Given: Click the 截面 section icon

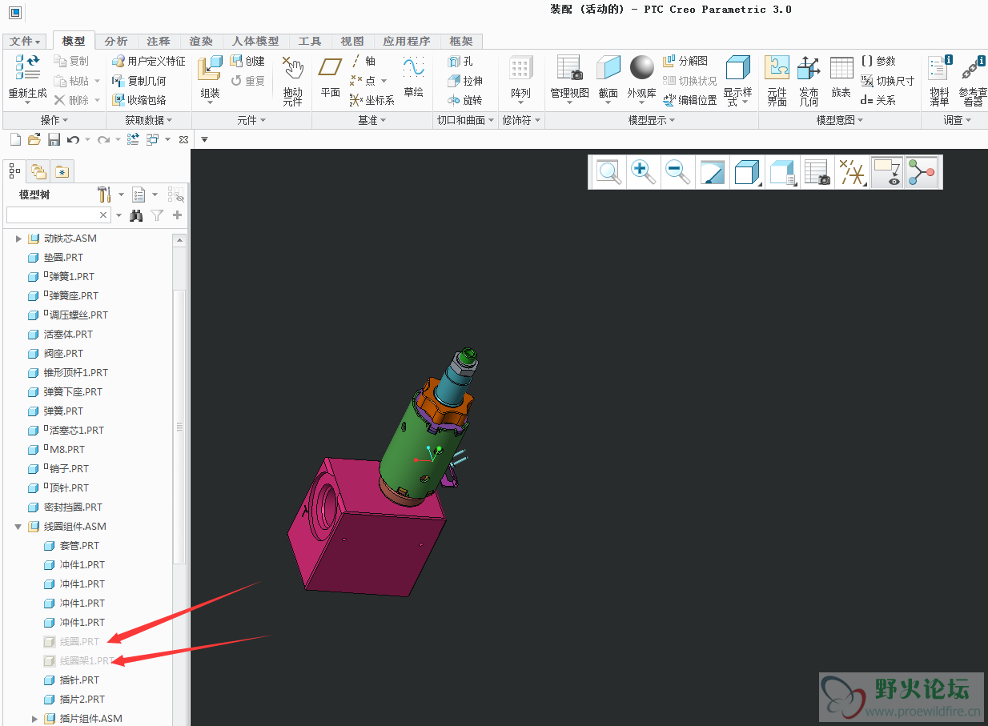Looking at the screenshot, I should [608, 68].
